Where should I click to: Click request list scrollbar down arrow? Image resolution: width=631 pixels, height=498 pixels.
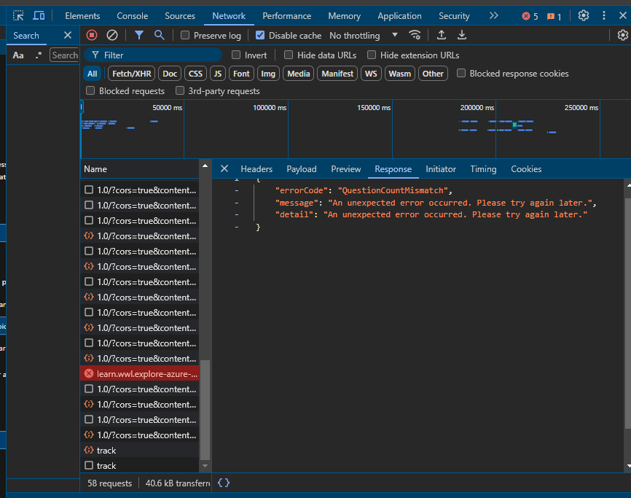pyautogui.click(x=205, y=466)
